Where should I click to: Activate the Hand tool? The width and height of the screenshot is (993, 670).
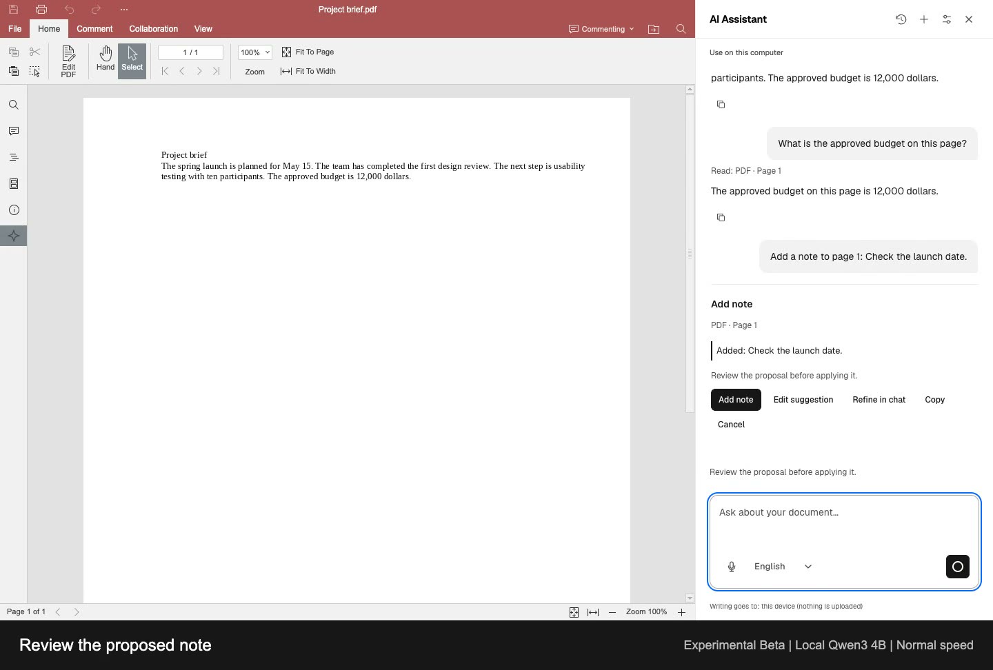(x=106, y=60)
